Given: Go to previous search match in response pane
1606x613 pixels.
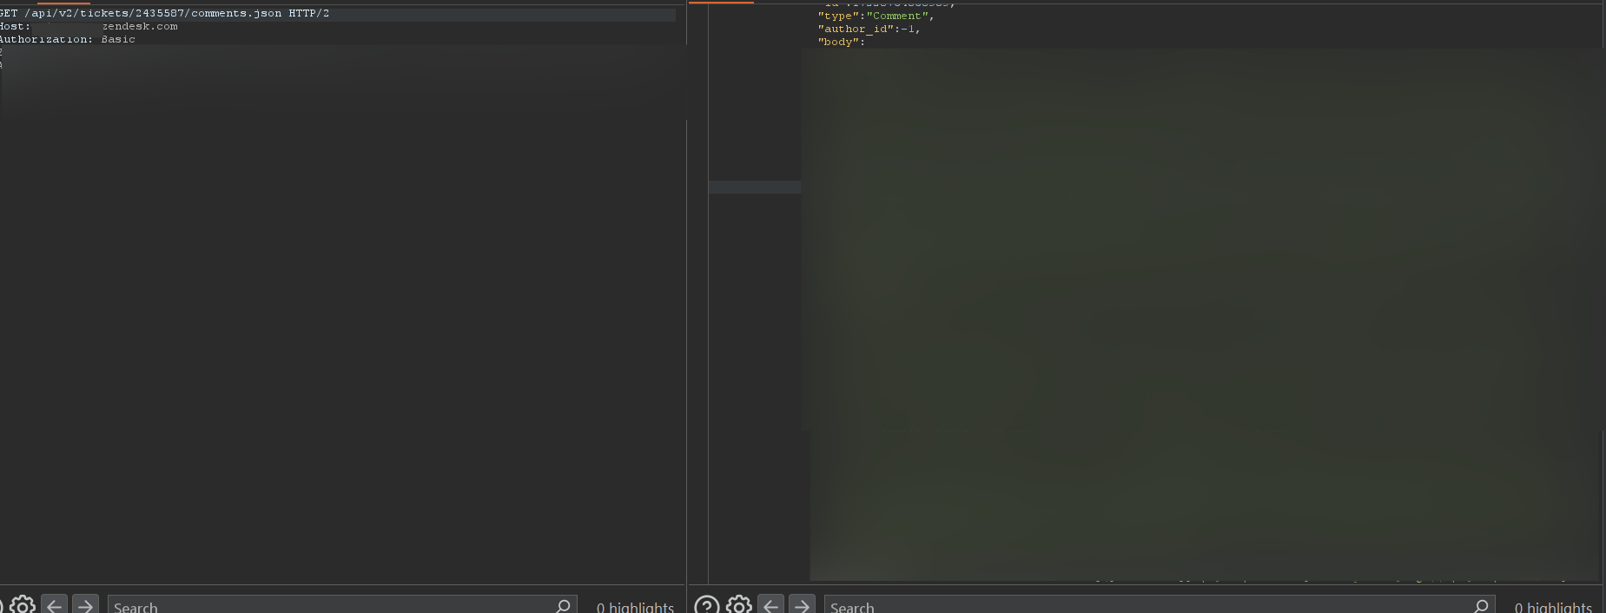Looking at the screenshot, I should (770, 605).
